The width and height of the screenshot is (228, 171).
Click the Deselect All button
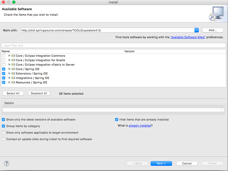[x=39, y=93]
